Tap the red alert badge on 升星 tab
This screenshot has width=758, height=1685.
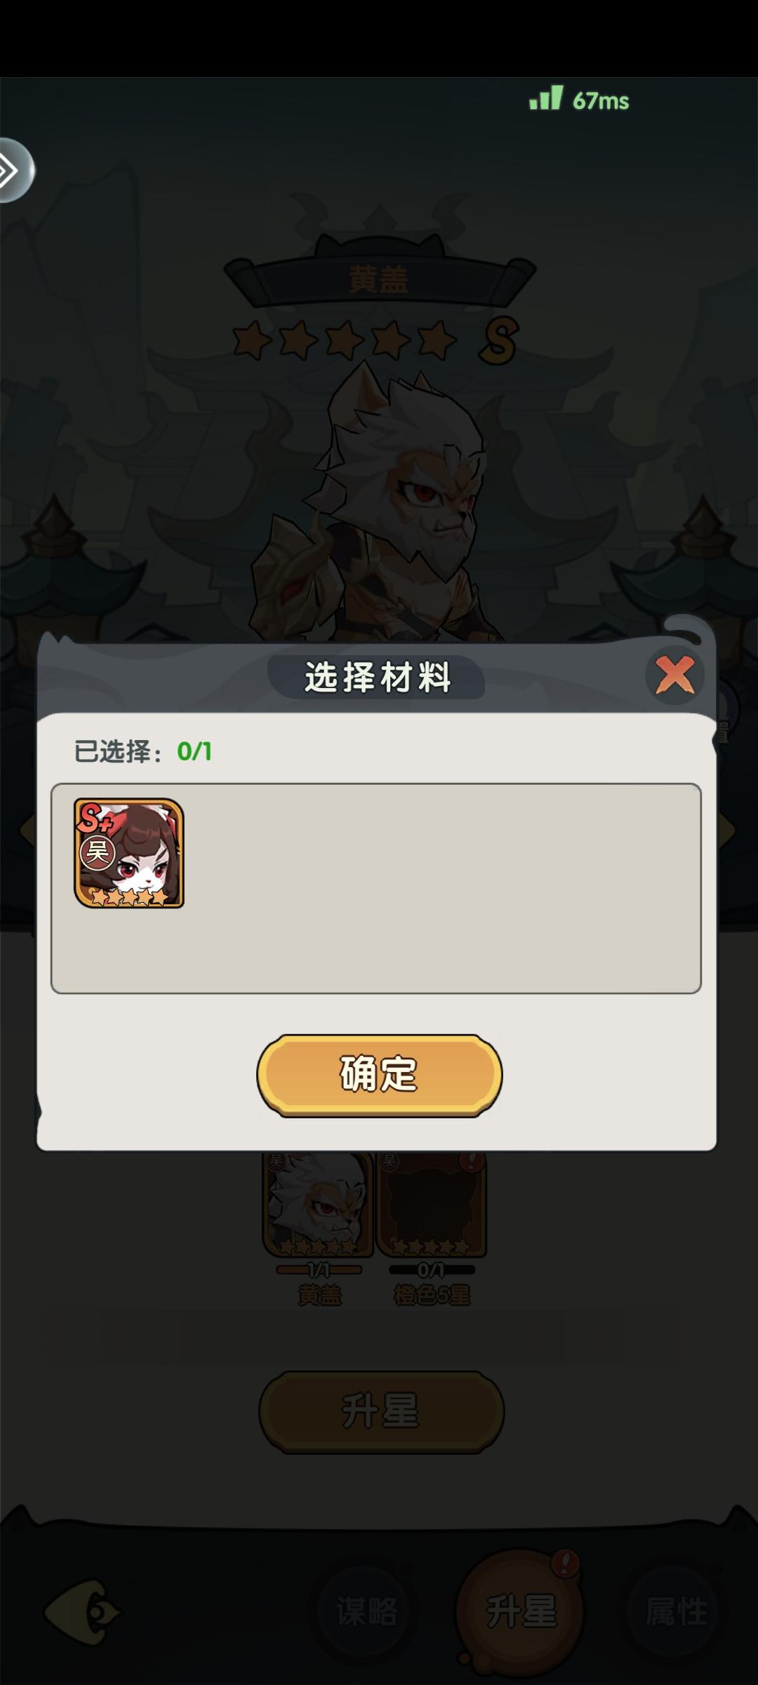tap(564, 1563)
